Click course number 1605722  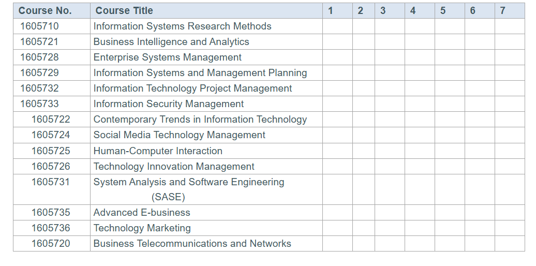click(51, 120)
